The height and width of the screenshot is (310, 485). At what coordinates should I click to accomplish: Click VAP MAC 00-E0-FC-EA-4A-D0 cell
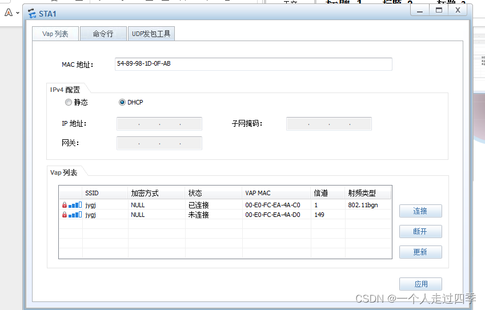click(x=272, y=215)
